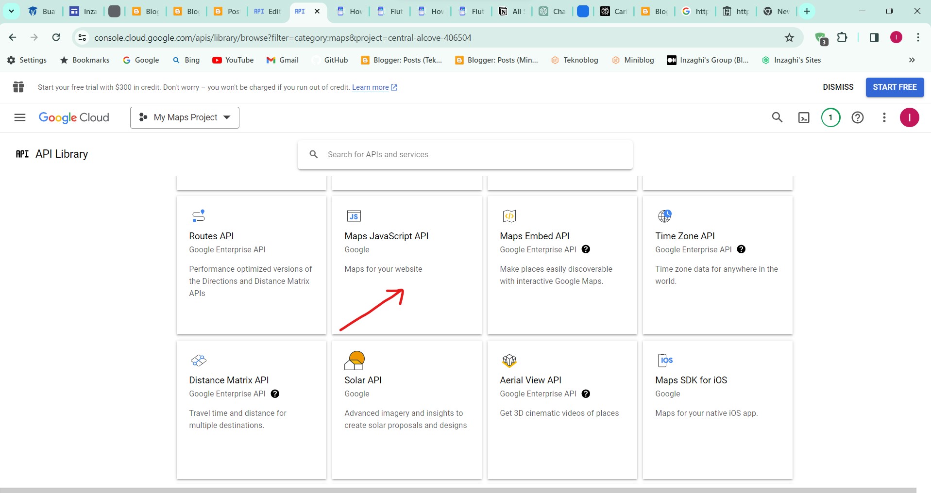The image size is (931, 493).
Task: Show more bookmarks via double chevron
Action: (x=912, y=60)
